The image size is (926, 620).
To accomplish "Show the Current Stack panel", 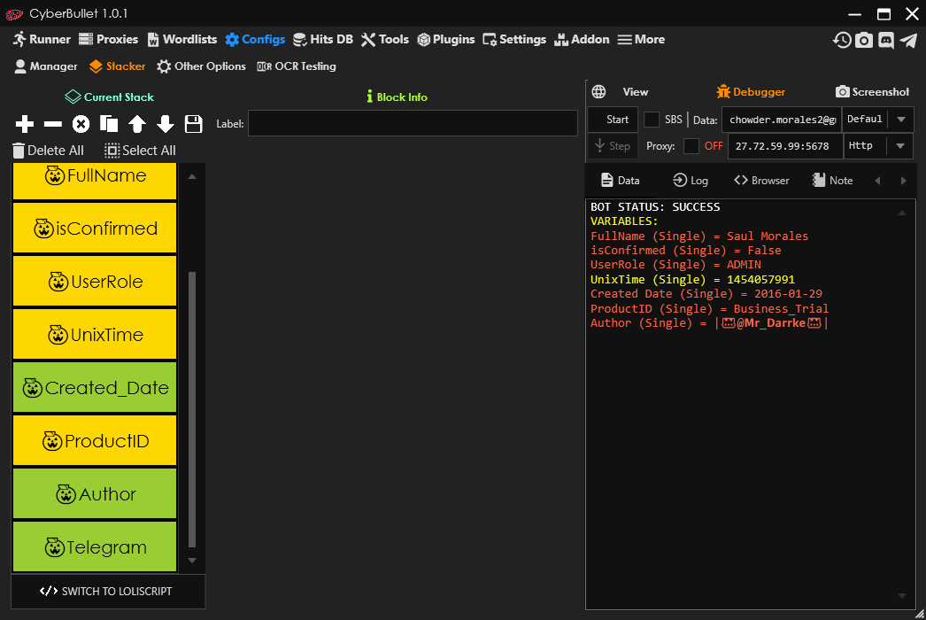I will coord(109,97).
